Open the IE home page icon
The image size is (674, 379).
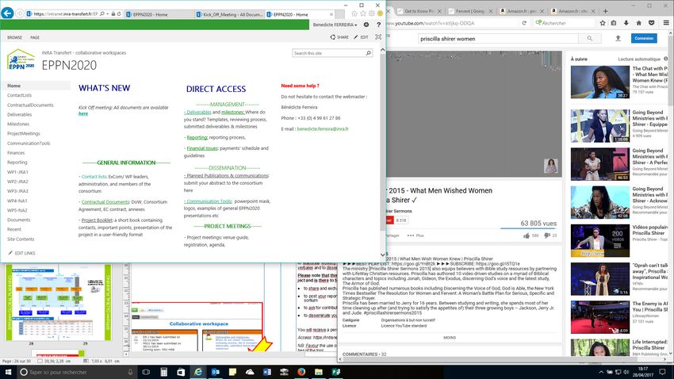pyautogui.click(x=354, y=14)
